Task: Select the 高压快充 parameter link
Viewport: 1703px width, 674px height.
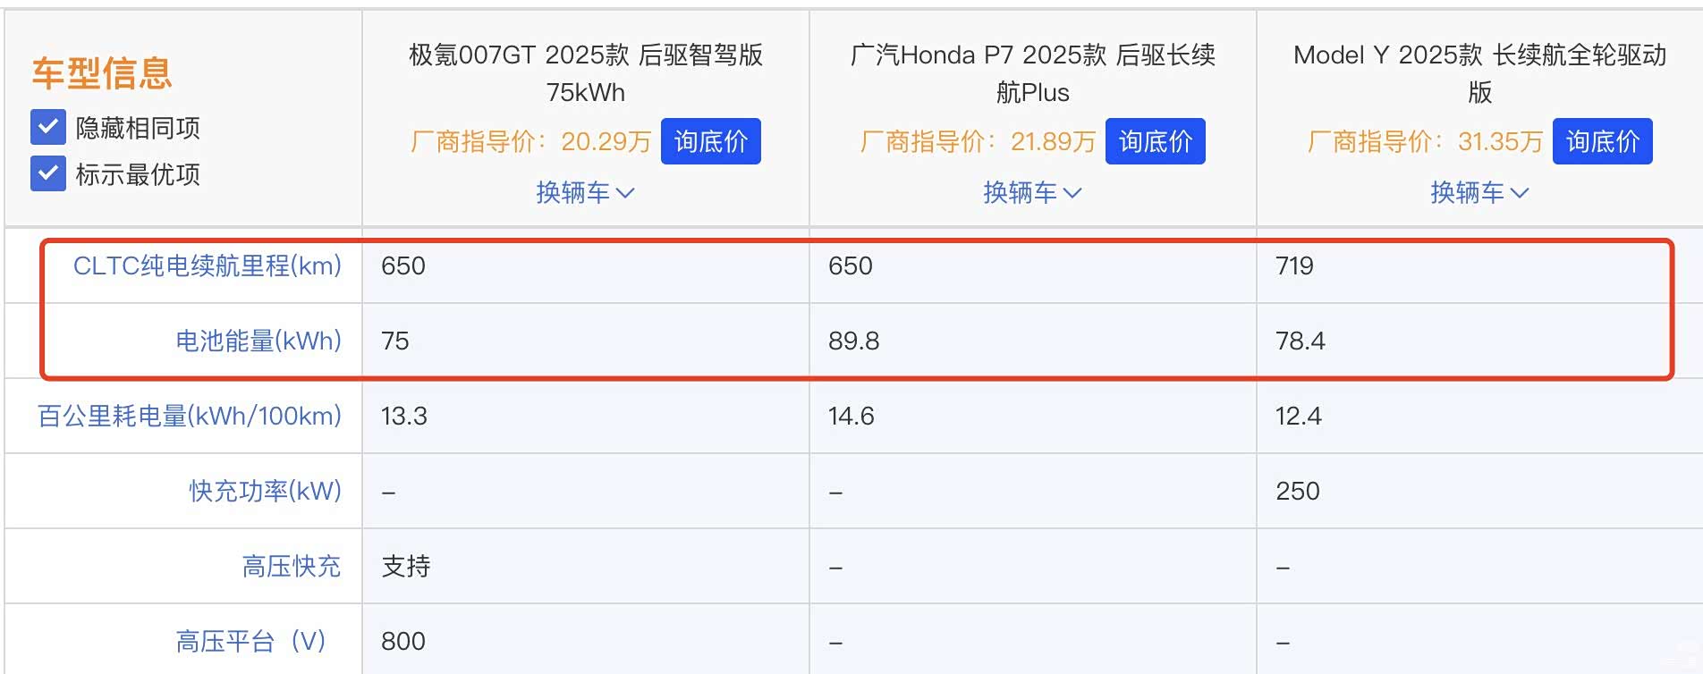Action: pos(291,566)
